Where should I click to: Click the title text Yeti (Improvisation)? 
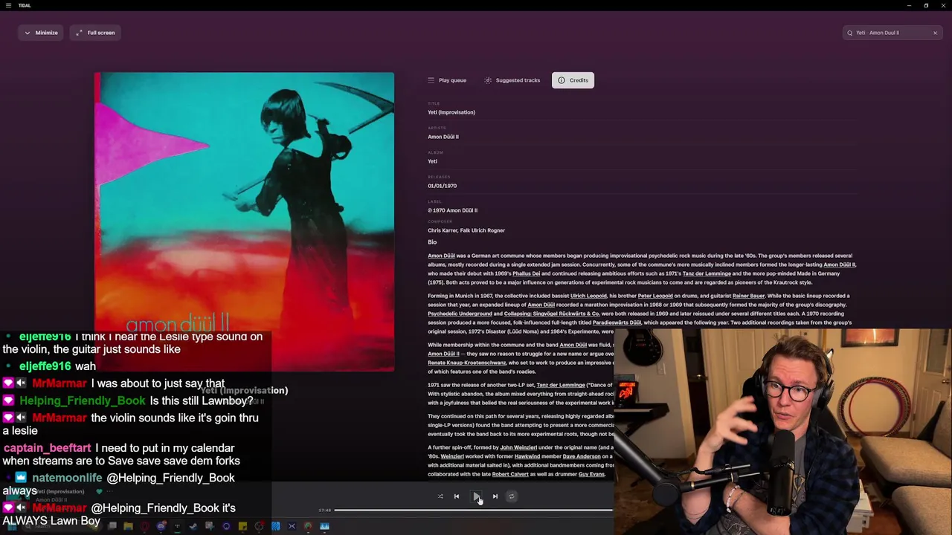coord(451,112)
